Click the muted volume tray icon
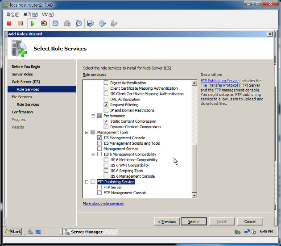The height and width of the screenshot is (246, 281). pyautogui.click(x=253, y=232)
